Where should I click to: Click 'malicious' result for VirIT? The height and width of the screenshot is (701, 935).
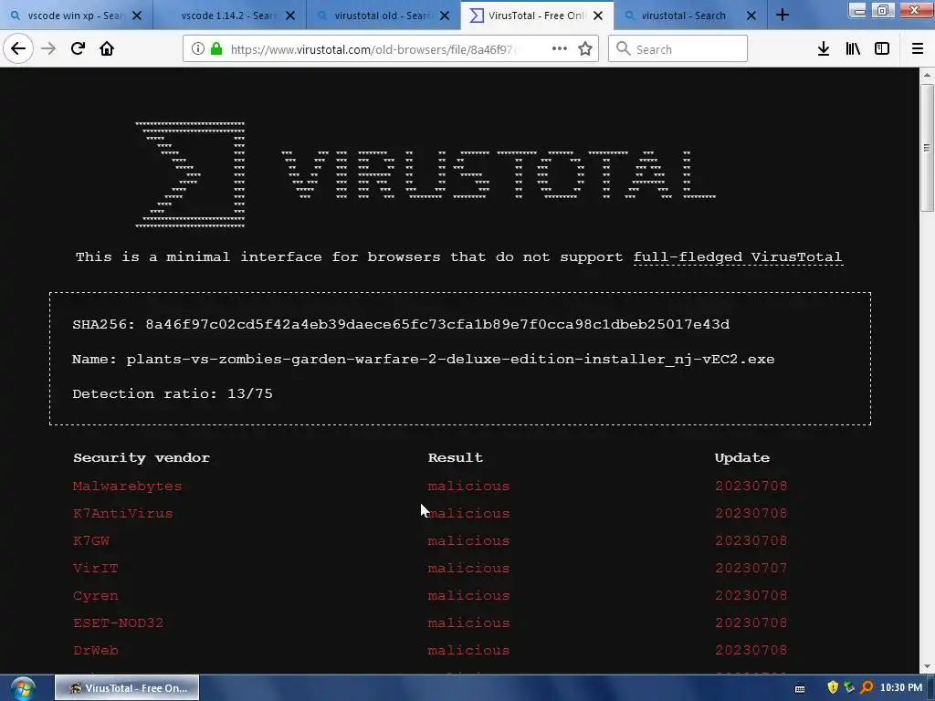pos(468,568)
